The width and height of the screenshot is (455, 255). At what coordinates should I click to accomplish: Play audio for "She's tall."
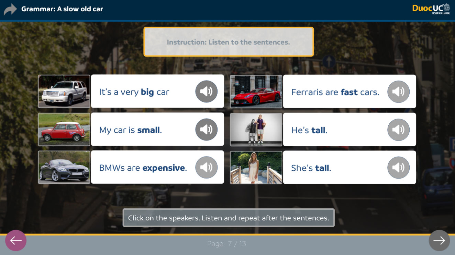pyautogui.click(x=398, y=168)
